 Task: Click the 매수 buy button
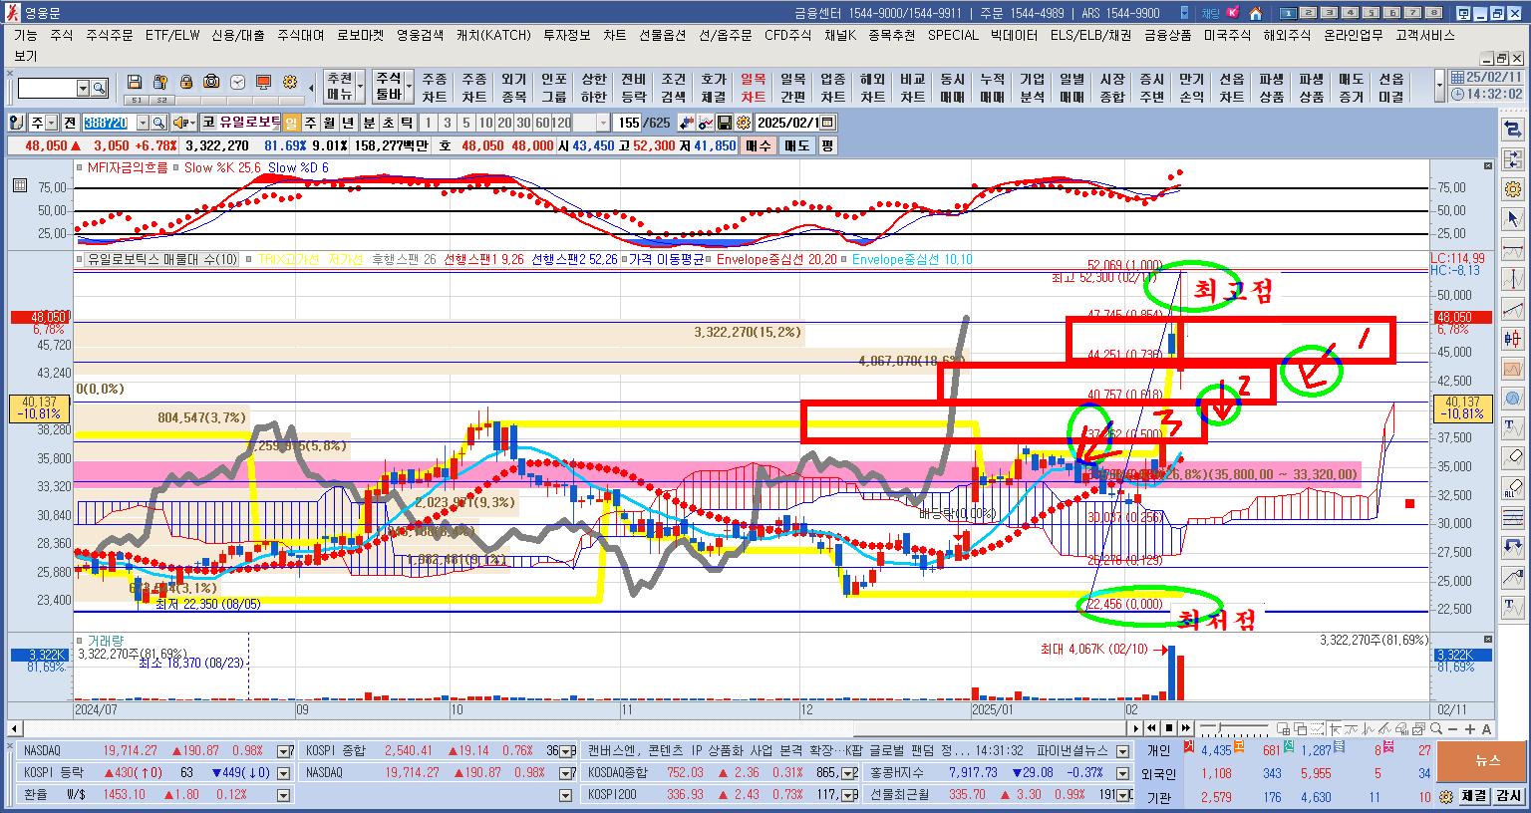coord(759,145)
